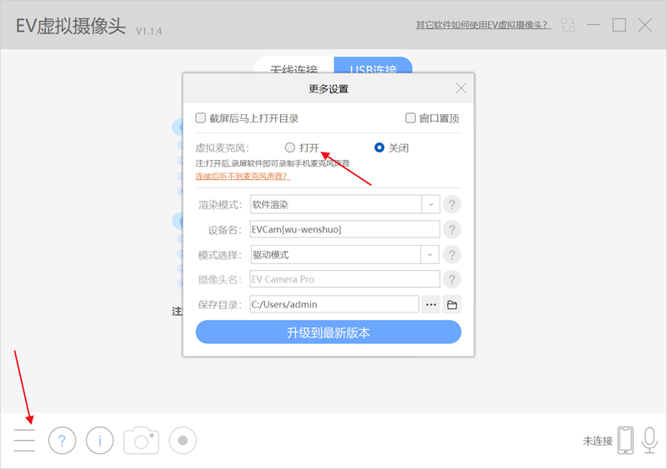Open the hamburger menu at bottom left
Screen dimensions: 667x469
(x=24, y=440)
